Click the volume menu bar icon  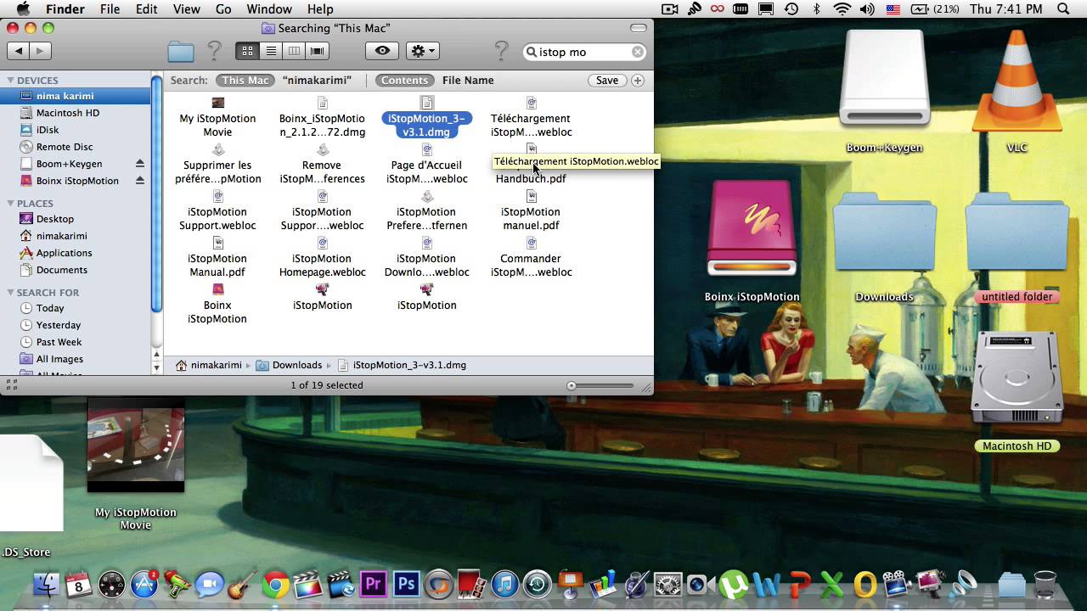[x=867, y=9]
